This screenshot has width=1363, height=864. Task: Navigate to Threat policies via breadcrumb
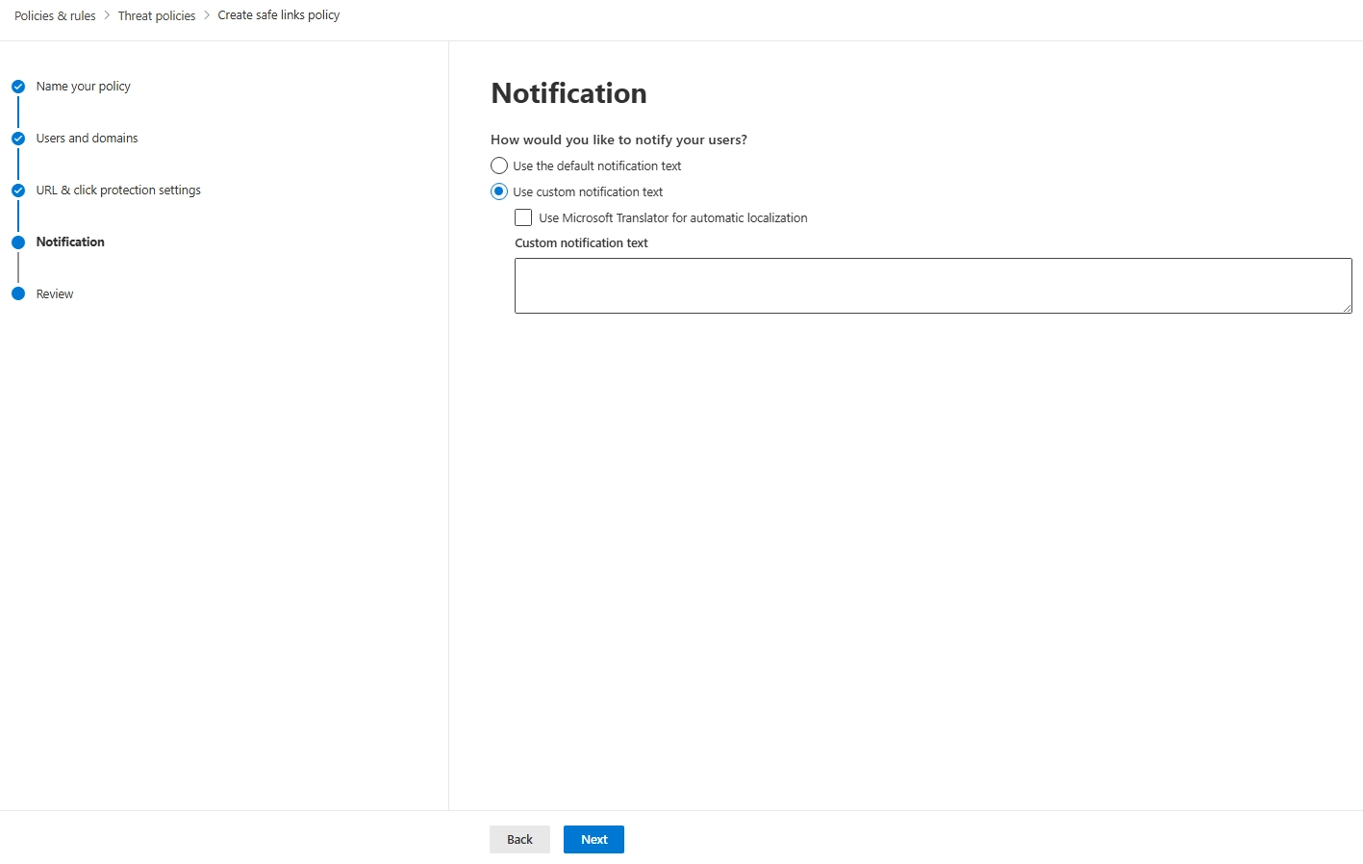156,15
